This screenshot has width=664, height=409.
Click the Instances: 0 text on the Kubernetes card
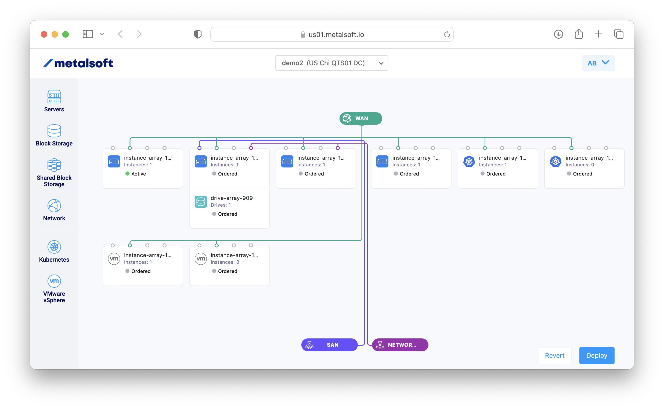580,165
